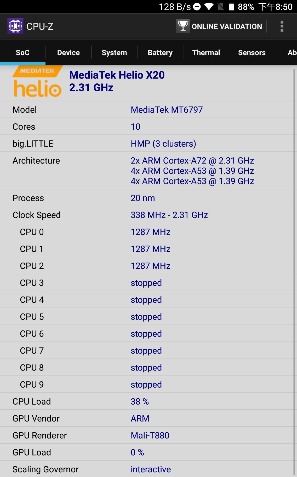This screenshot has width=297, height=477.
Task: Open the Thermal tab
Action: coord(206,53)
